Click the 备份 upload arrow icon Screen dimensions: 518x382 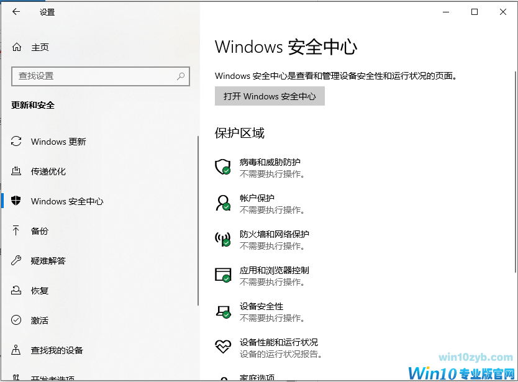tap(16, 230)
